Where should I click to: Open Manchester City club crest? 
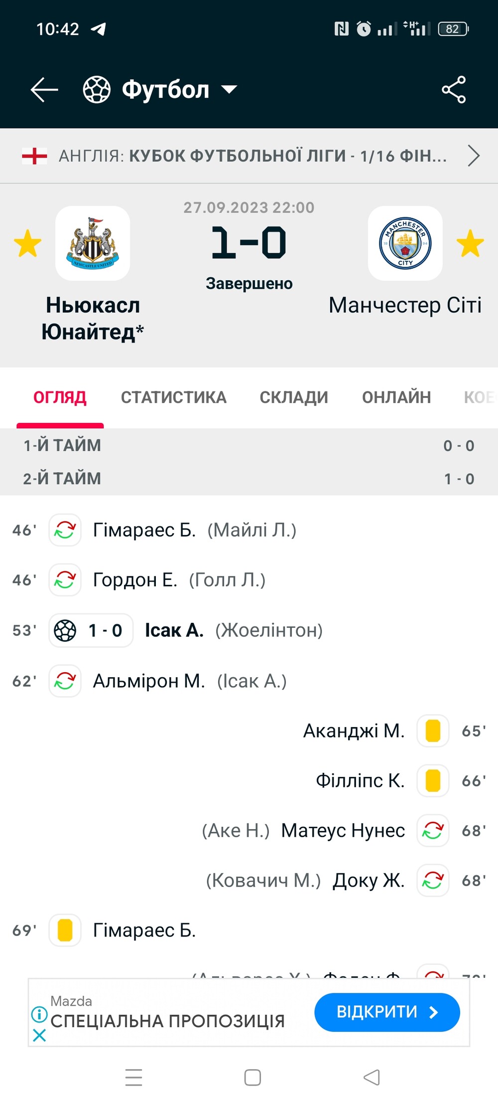tap(405, 243)
